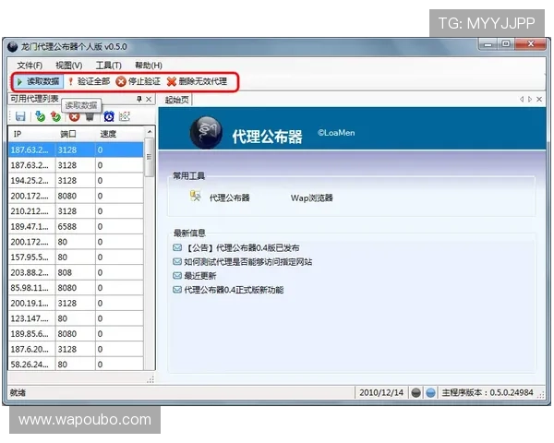Click the 代理公布器 dragon logo

[206, 133]
